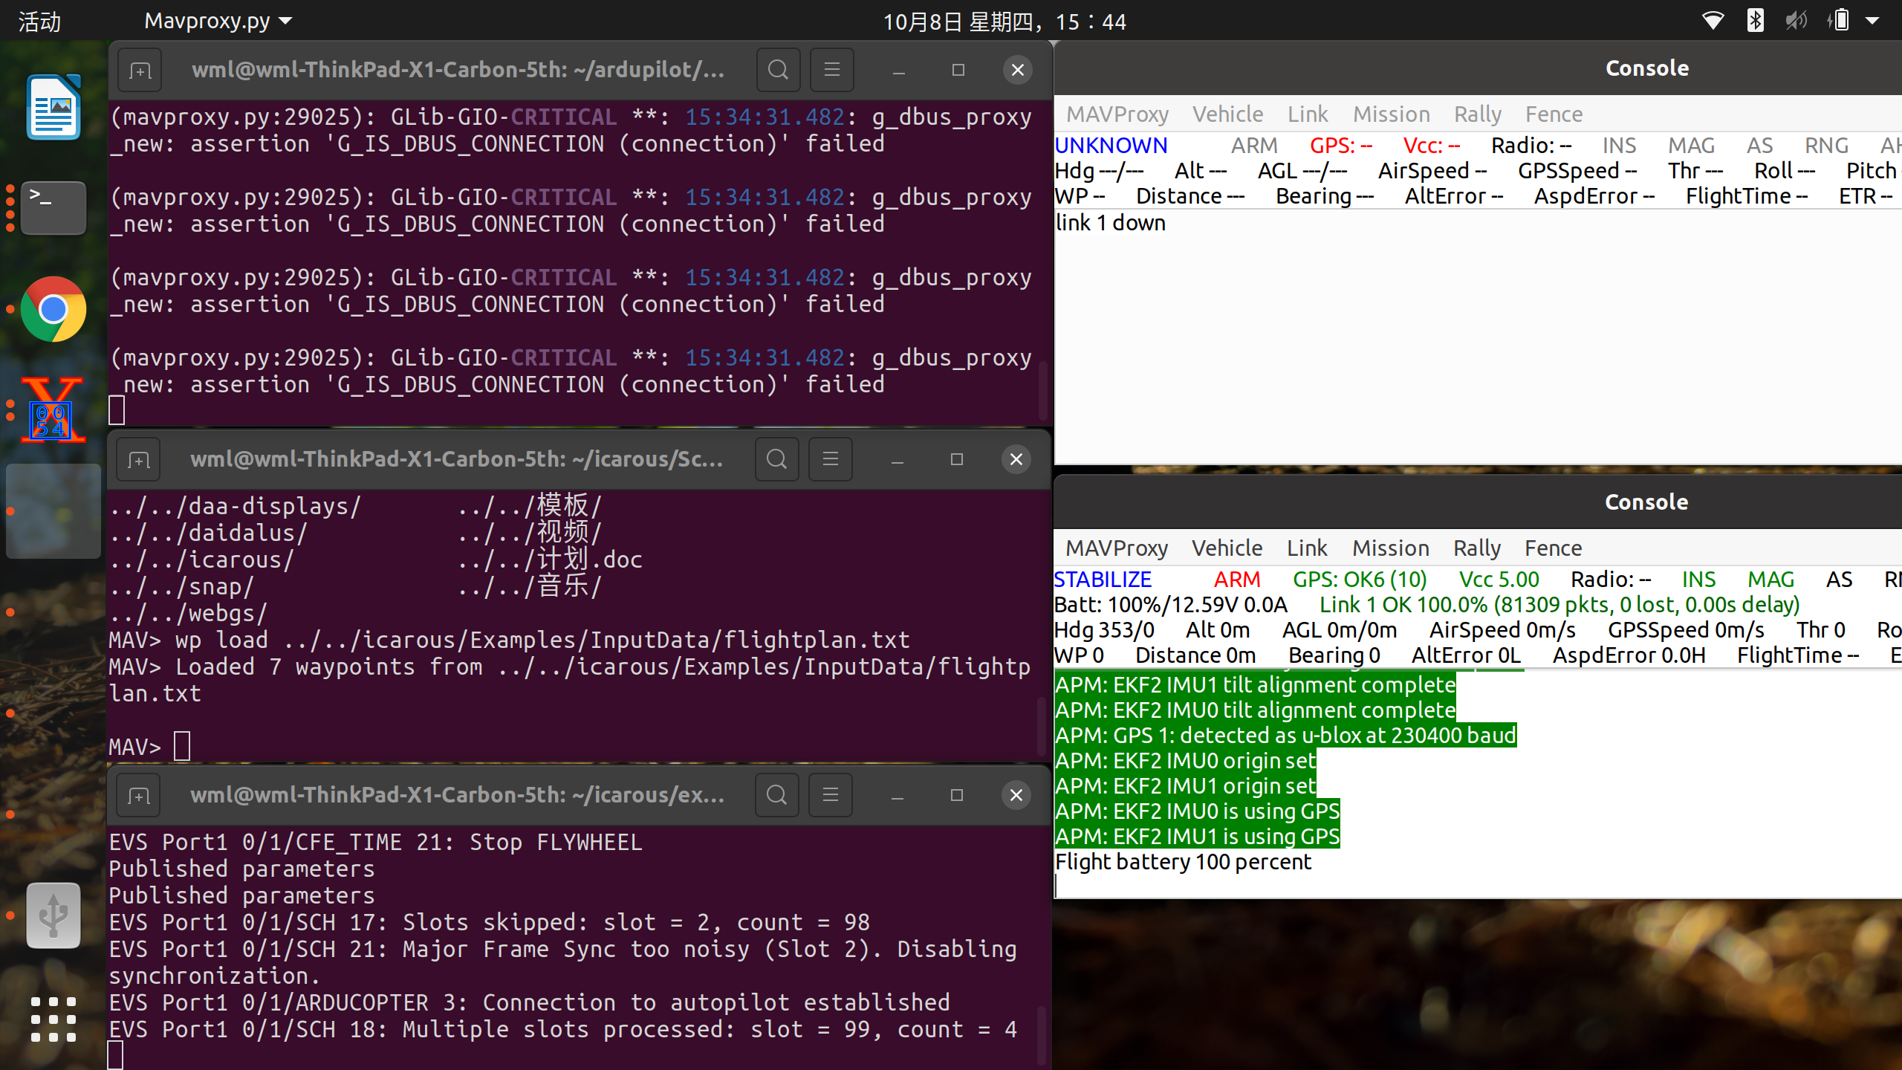Click the search button in the ardupilot terminal
The width and height of the screenshot is (1902, 1070).
[x=778, y=69]
